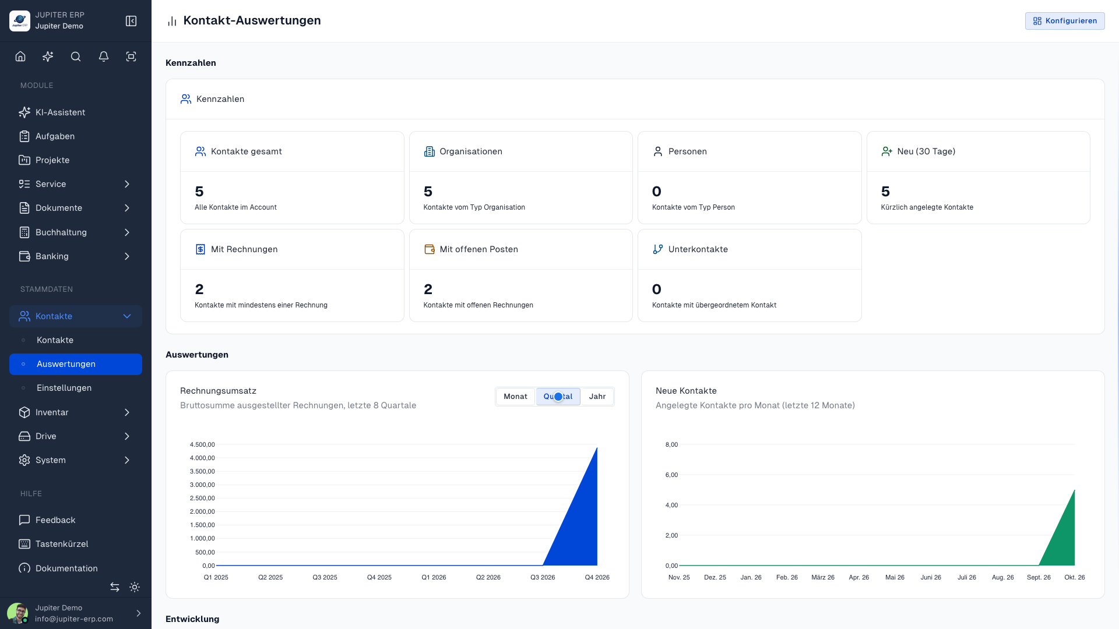Expand the Buchhaltung submenu
The image size is (1119, 629).
(127, 232)
